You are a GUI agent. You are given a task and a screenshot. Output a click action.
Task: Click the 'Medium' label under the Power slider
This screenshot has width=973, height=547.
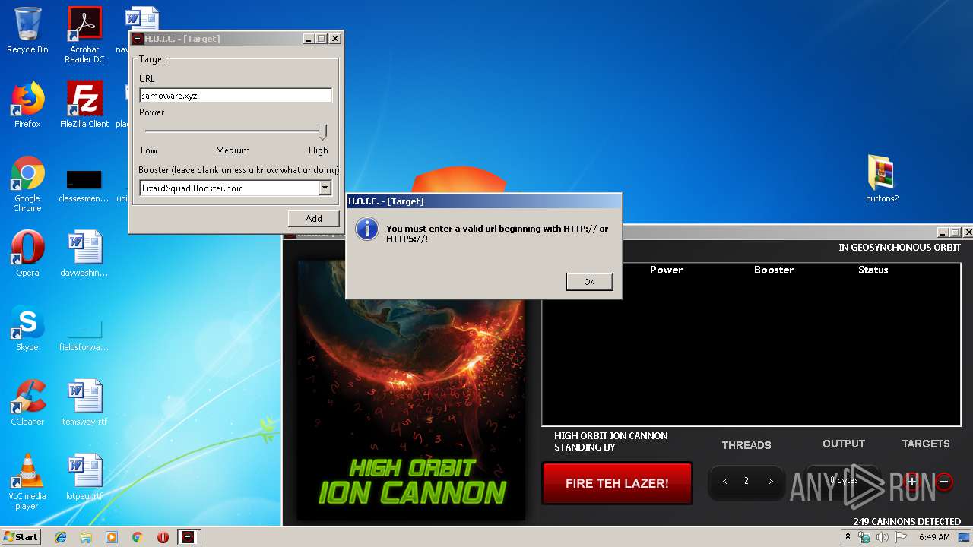pos(233,150)
